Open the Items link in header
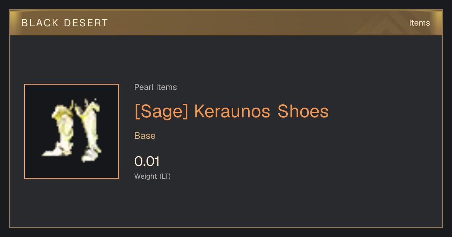The height and width of the screenshot is (237, 452). [x=419, y=23]
